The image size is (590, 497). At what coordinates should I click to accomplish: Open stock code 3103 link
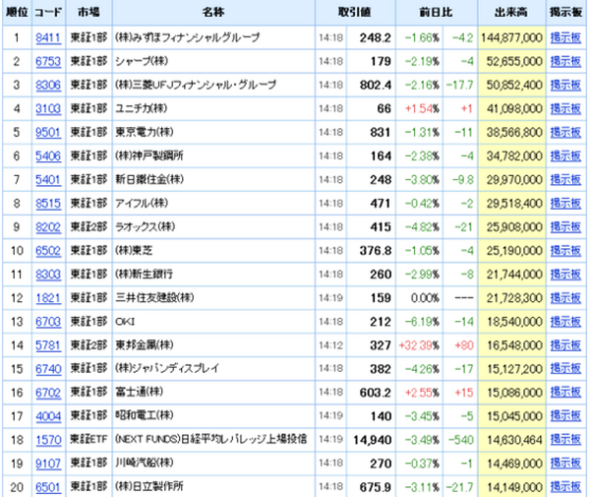48,109
